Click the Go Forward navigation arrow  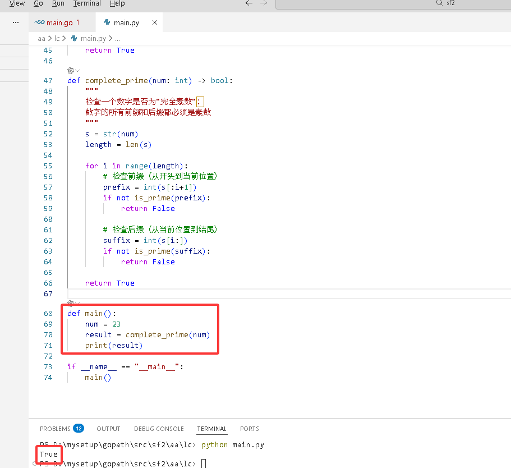coord(264,3)
